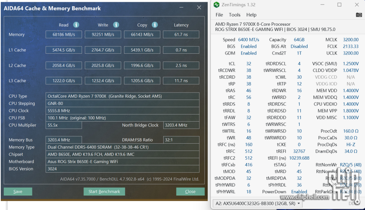Click the CPU FSB 100.1 MHz field

point(122,118)
